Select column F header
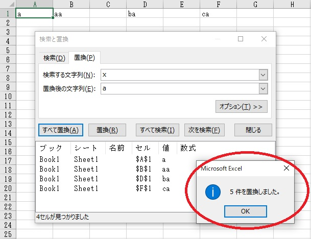Viewport: 311px width, 239px height. tap(218, 4)
